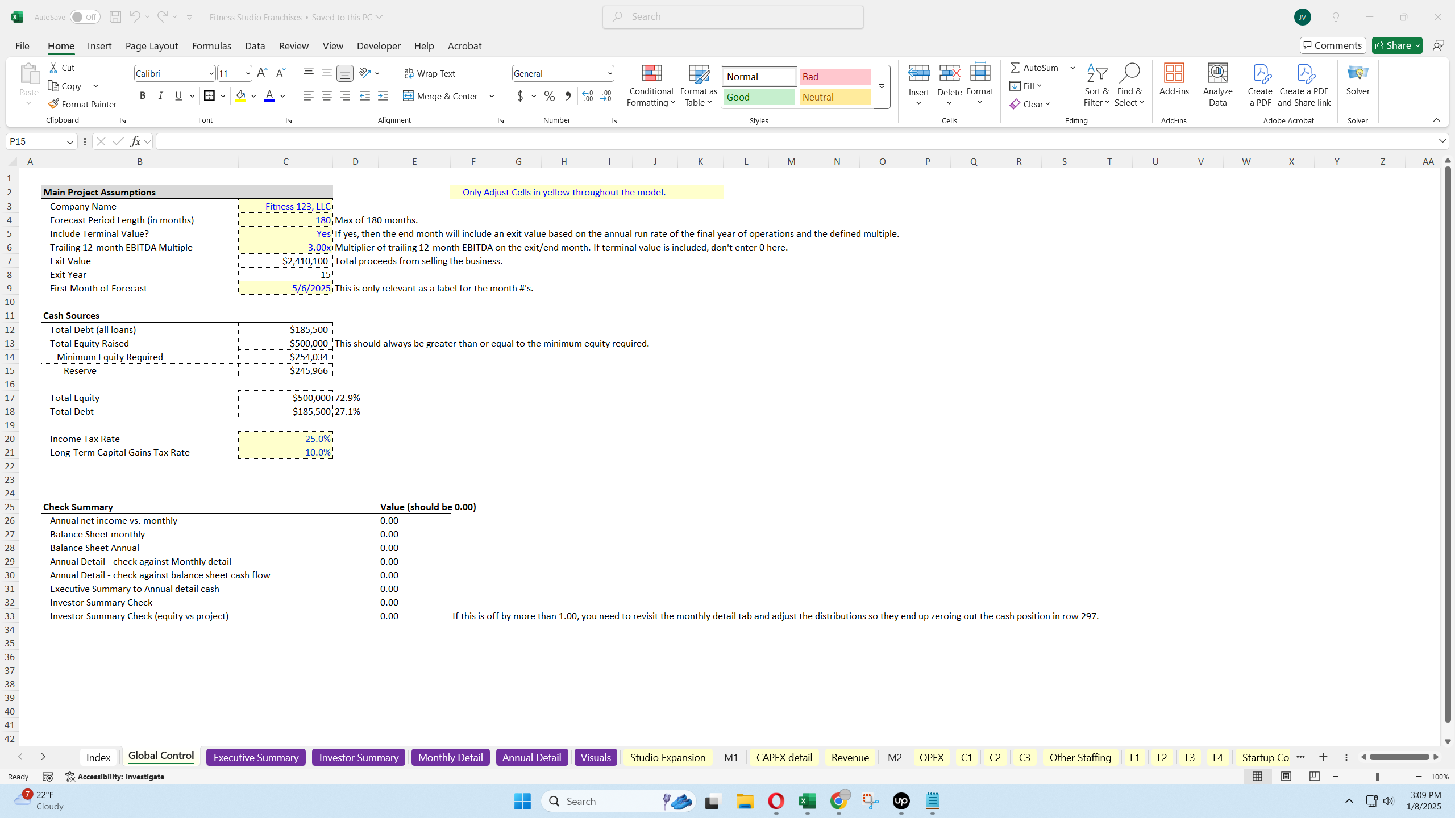1455x818 pixels.
Task: Click the Save icon in title bar
Action: coord(115,17)
